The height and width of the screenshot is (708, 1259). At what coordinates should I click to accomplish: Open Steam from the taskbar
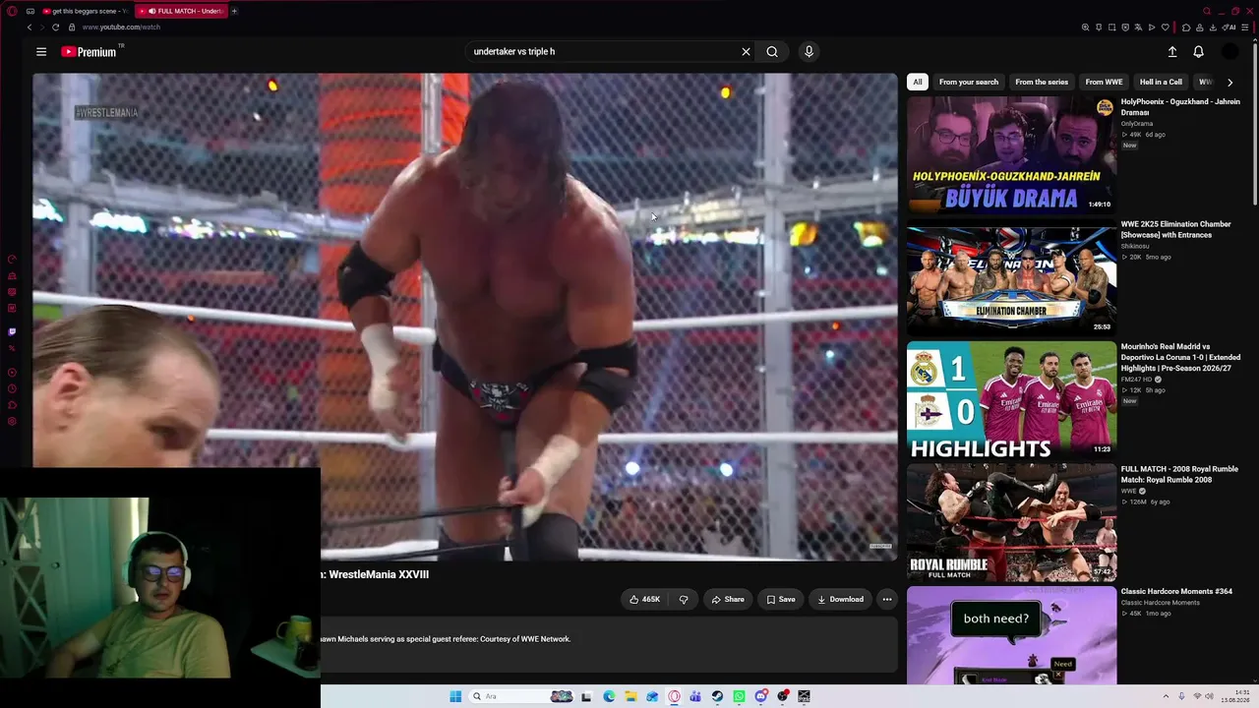(x=717, y=696)
